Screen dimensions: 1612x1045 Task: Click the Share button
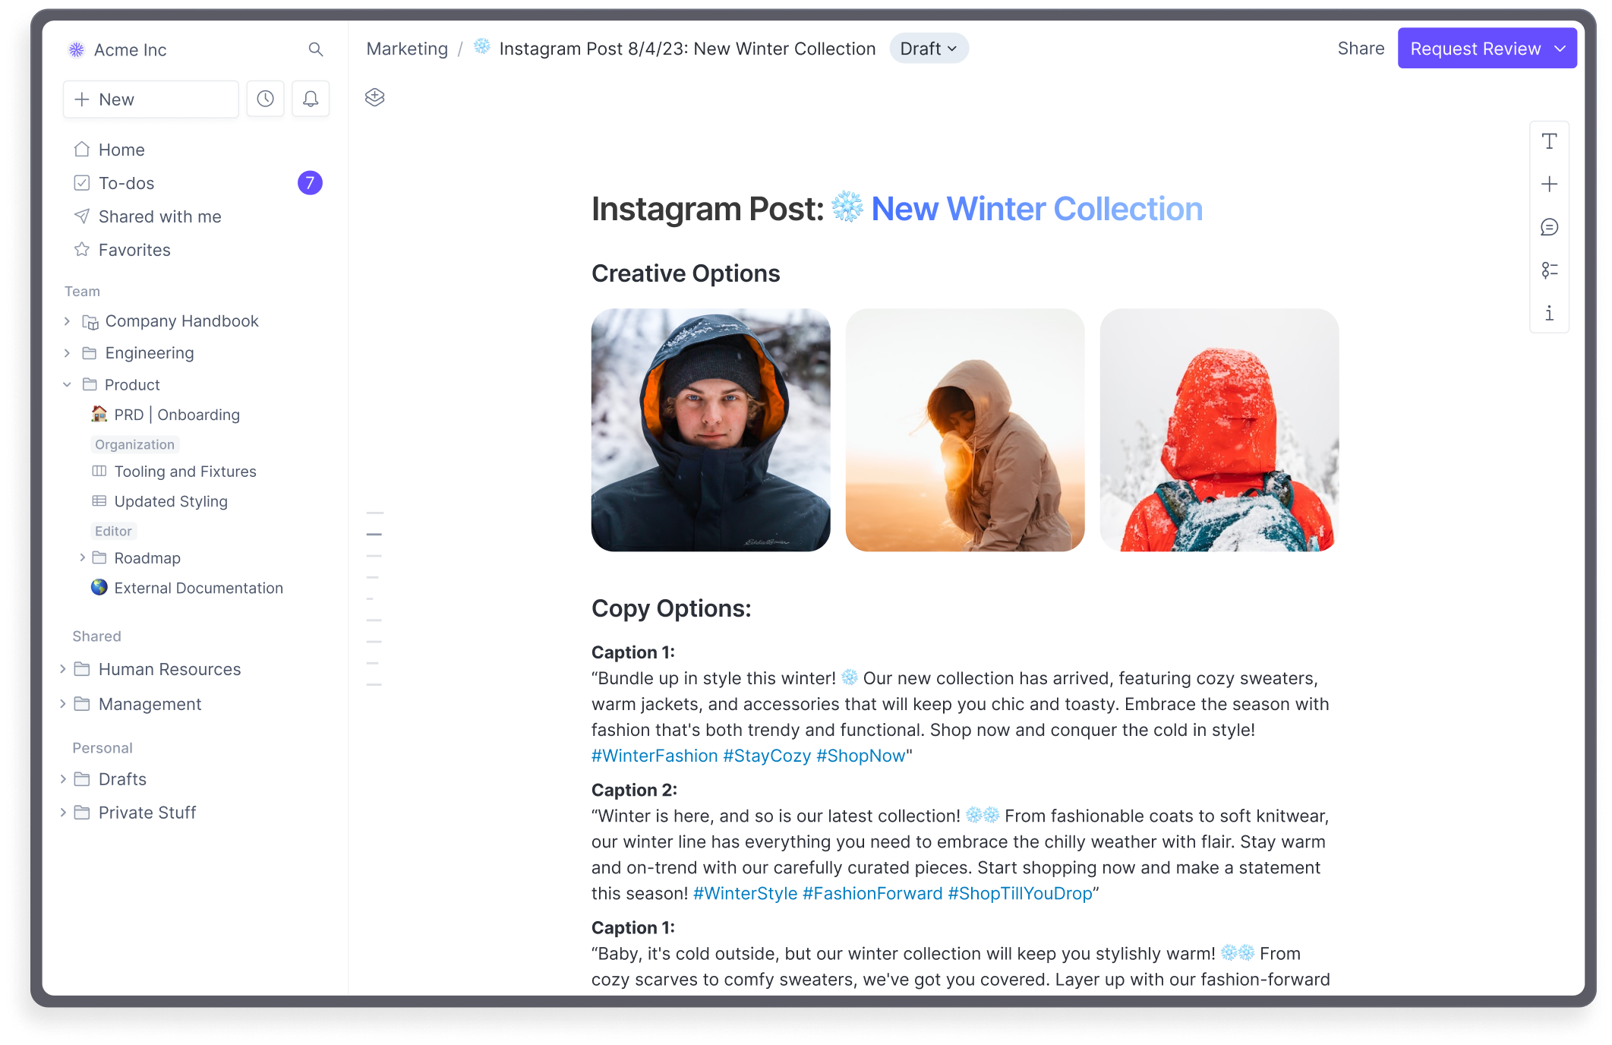pos(1360,48)
